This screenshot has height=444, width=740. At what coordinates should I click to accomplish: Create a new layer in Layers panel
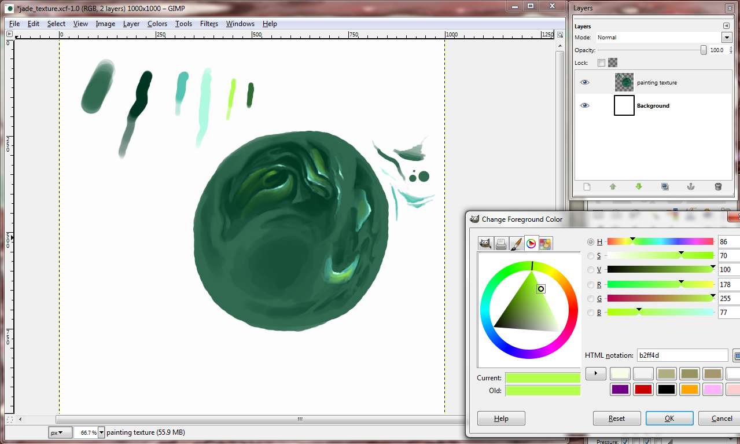click(x=587, y=186)
